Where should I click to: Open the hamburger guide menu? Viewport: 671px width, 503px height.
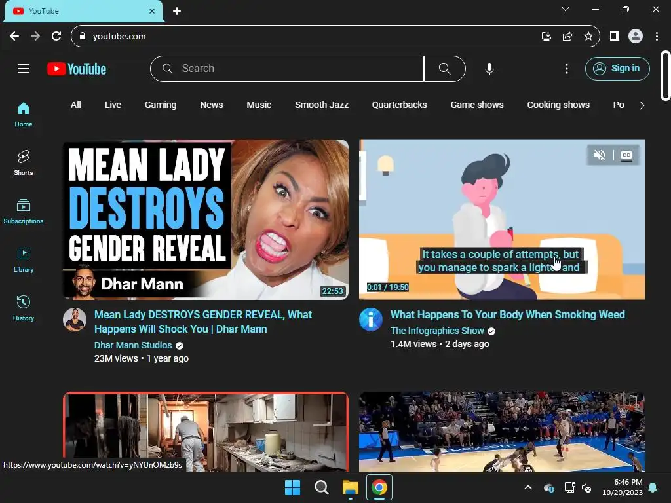coord(24,68)
